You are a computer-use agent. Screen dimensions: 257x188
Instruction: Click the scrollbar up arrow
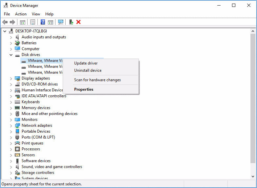(253, 31)
